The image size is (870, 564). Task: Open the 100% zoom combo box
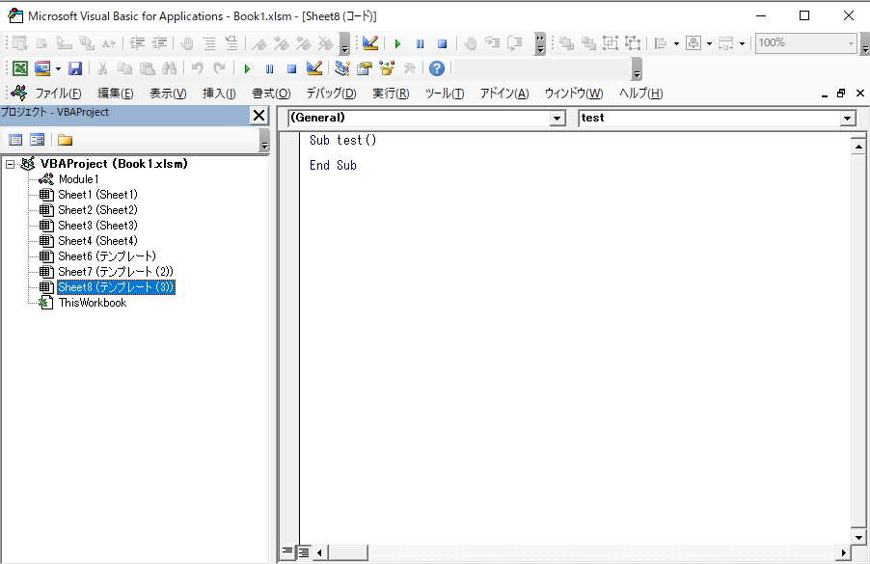pyautogui.click(x=805, y=42)
